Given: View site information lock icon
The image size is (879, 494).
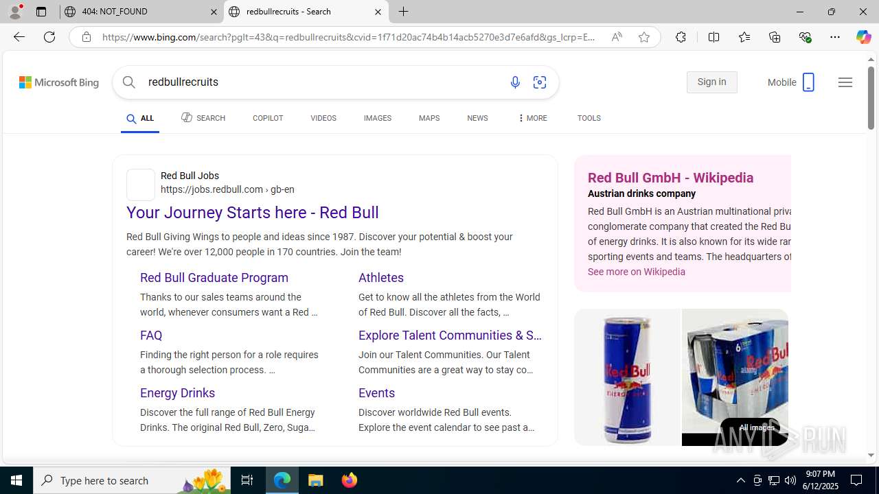Looking at the screenshot, I should pyautogui.click(x=86, y=37).
